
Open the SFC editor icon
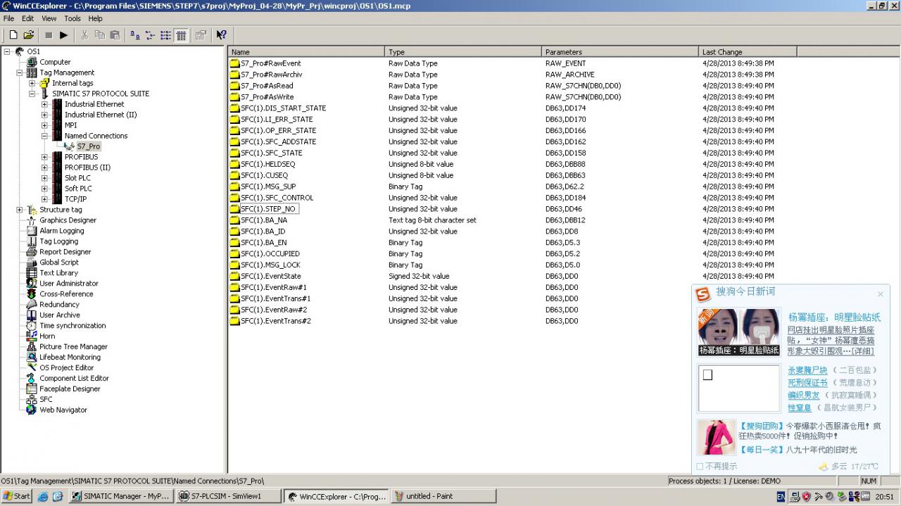tap(32, 399)
